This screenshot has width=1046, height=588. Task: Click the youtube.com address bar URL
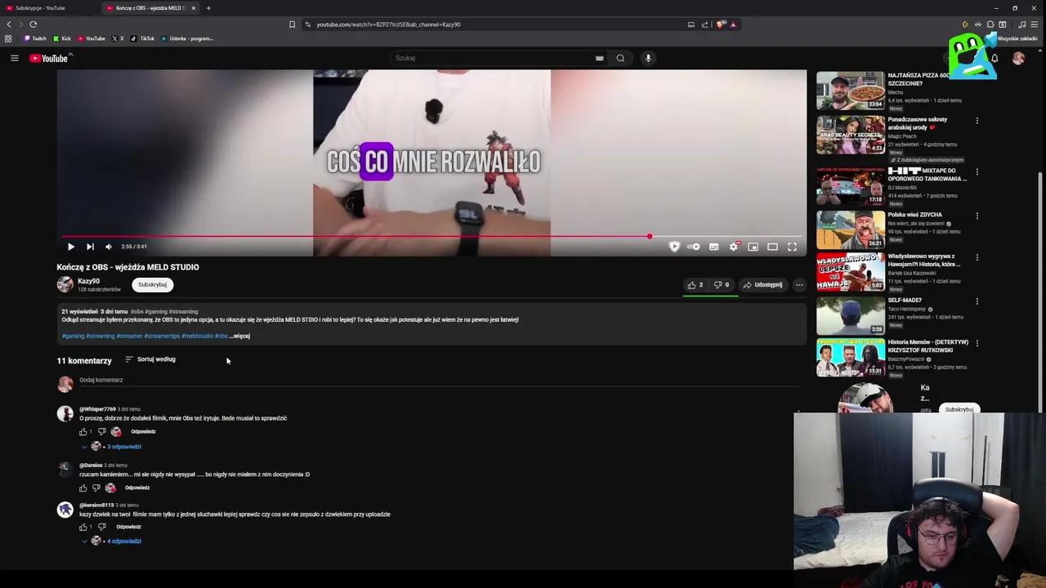(388, 24)
